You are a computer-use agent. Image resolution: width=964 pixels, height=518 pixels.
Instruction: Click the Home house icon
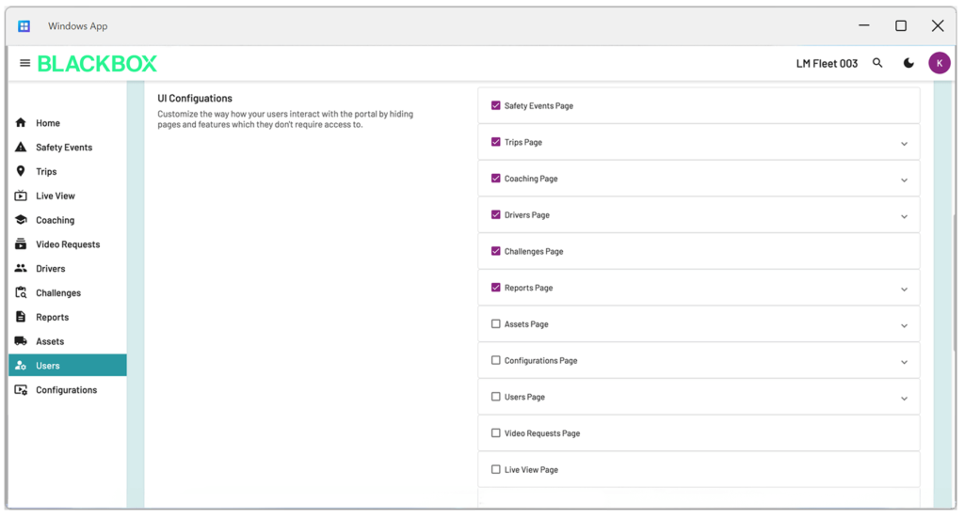pyautogui.click(x=21, y=123)
